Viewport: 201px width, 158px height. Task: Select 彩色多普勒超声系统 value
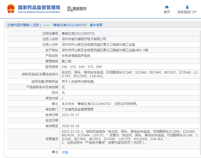click(76, 56)
